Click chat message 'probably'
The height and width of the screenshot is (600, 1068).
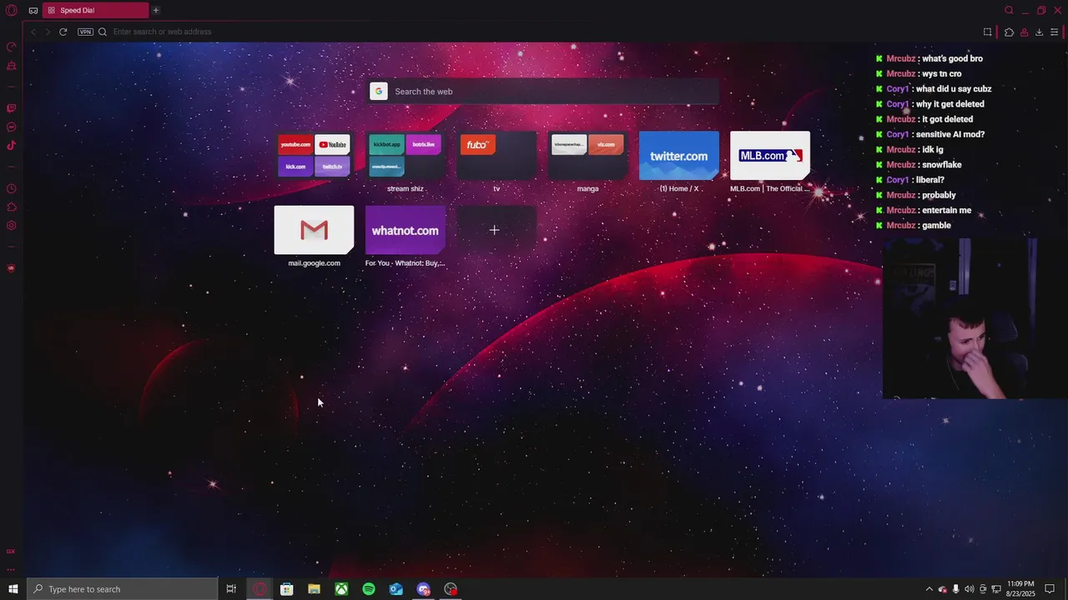(x=939, y=195)
